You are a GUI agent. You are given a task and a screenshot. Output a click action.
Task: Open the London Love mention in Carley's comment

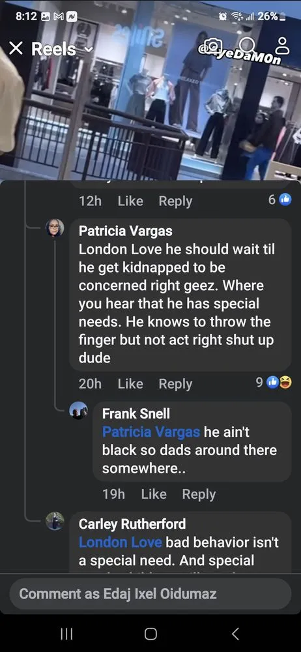coord(120,542)
